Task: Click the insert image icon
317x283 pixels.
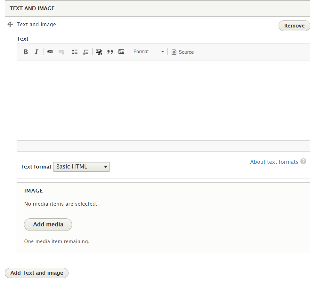Action: [121, 52]
